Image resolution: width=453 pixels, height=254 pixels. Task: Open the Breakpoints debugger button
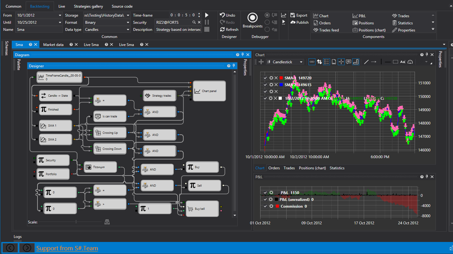point(252,20)
